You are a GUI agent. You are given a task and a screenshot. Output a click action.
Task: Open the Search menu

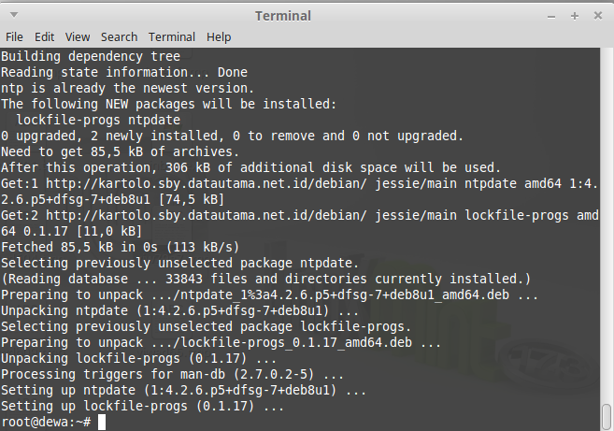[x=119, y=37]
